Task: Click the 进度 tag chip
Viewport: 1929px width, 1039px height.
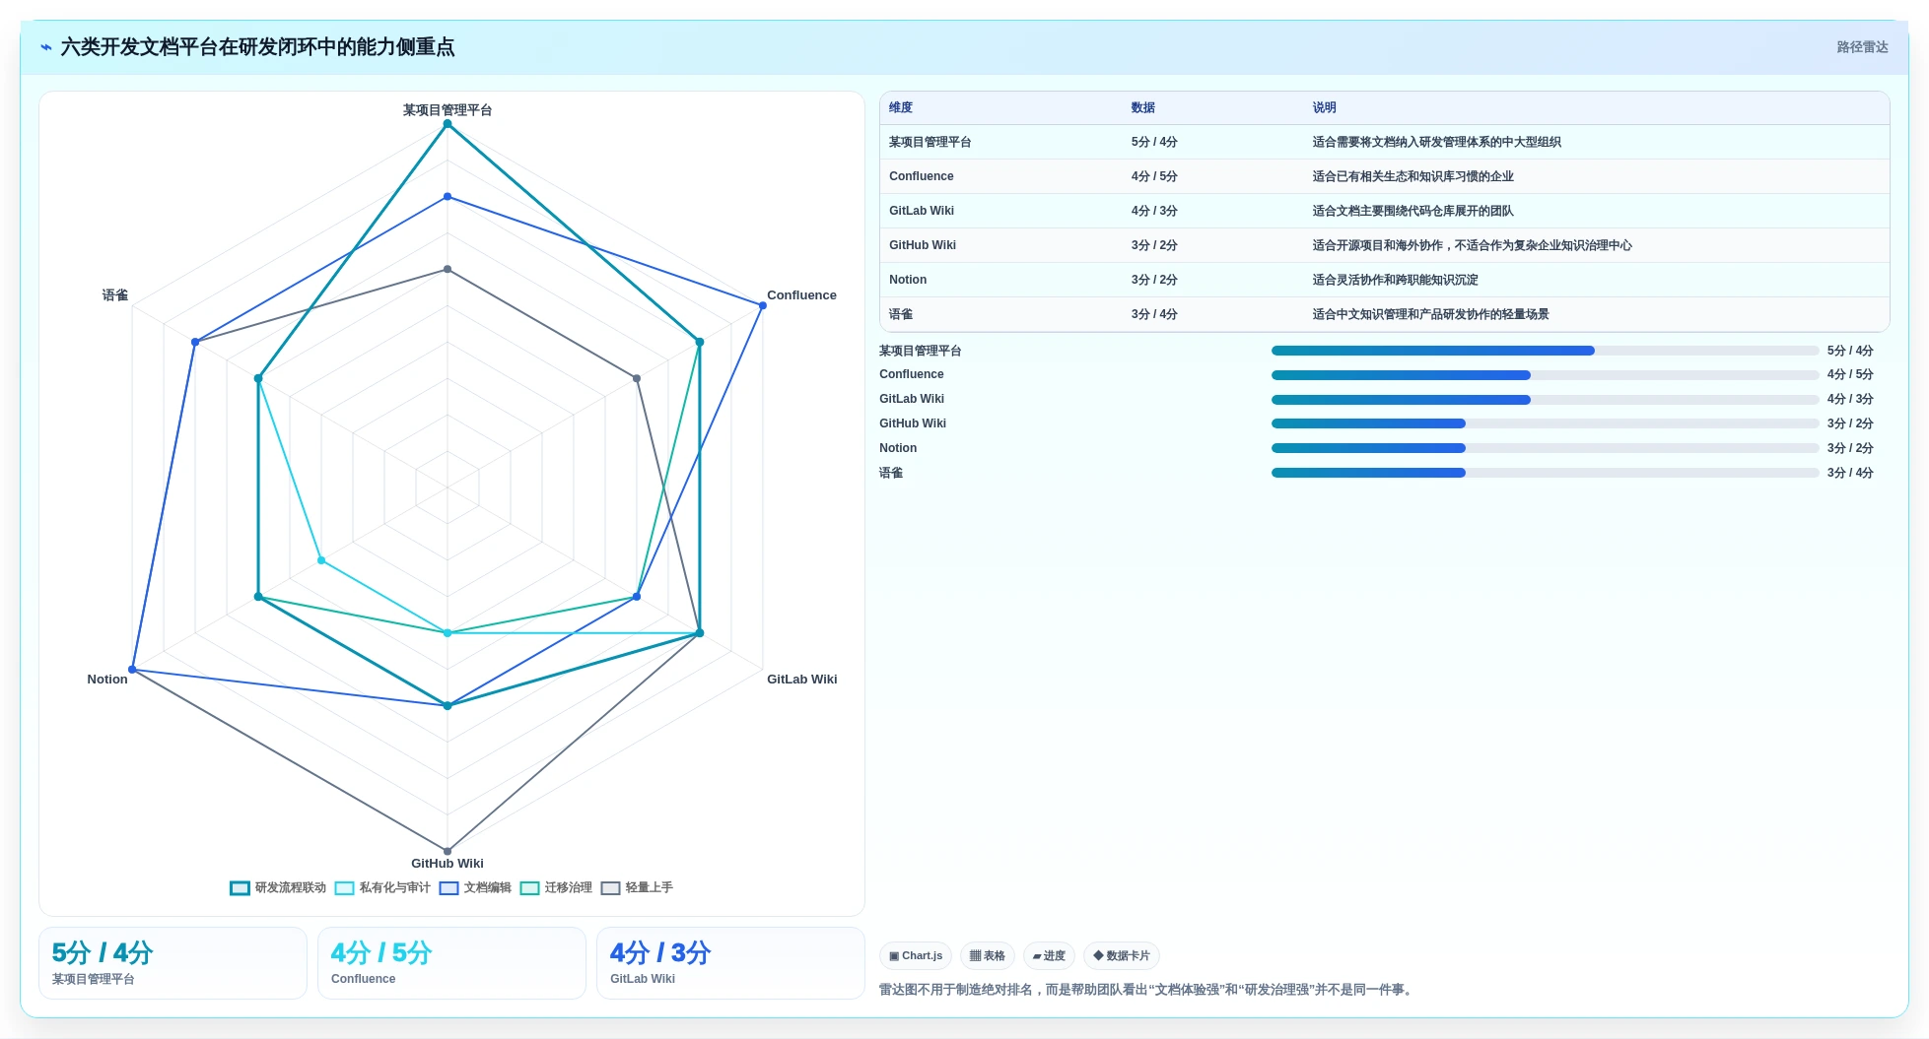Action: [x=1049, y=955]
